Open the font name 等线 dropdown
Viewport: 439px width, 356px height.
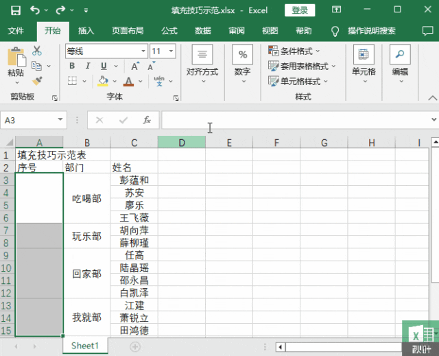143,51
